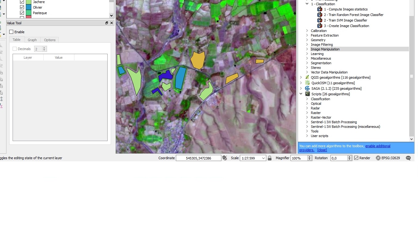This screenshot has width=420, height=236.
Task: Click the SAGA provider icon
Action: (x=307, y=88)
